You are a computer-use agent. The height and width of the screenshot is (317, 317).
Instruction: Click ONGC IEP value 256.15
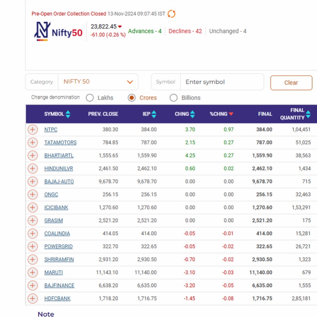point(149,194)
